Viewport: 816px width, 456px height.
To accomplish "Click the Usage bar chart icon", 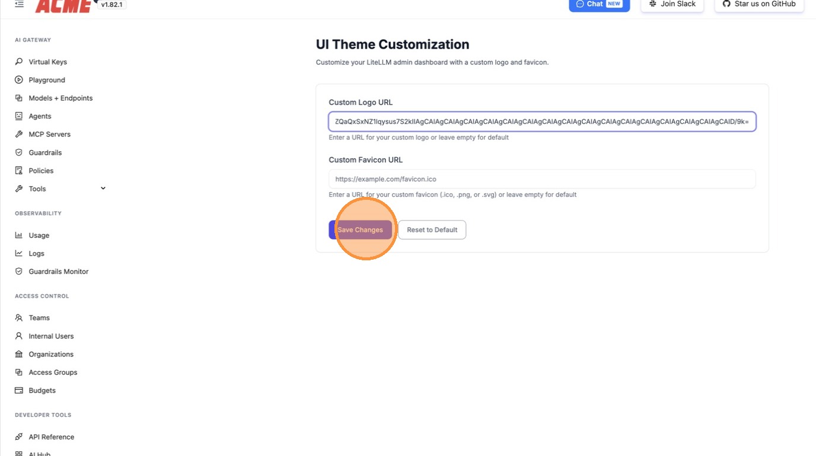I will [19, 235].
